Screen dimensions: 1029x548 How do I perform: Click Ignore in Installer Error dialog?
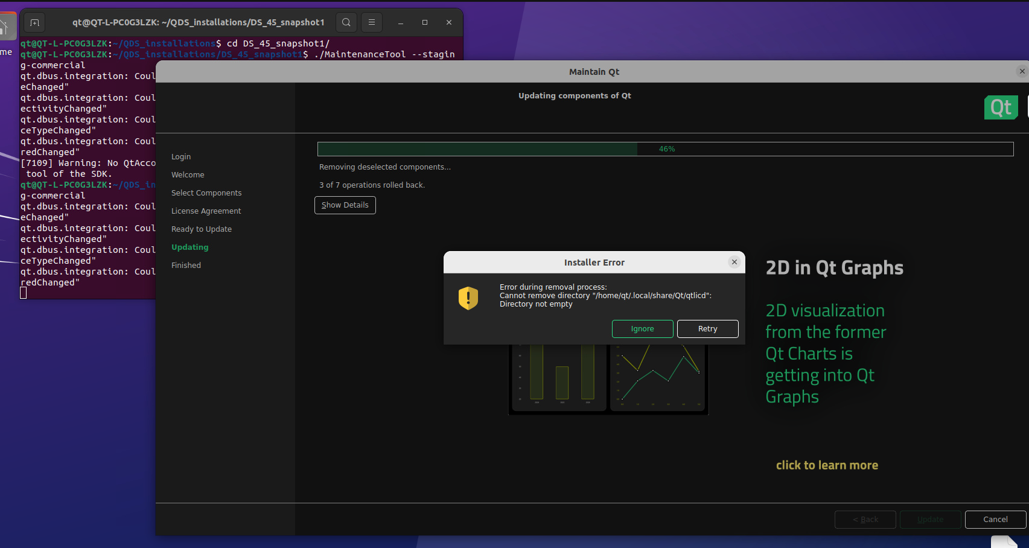pos(642,329)
